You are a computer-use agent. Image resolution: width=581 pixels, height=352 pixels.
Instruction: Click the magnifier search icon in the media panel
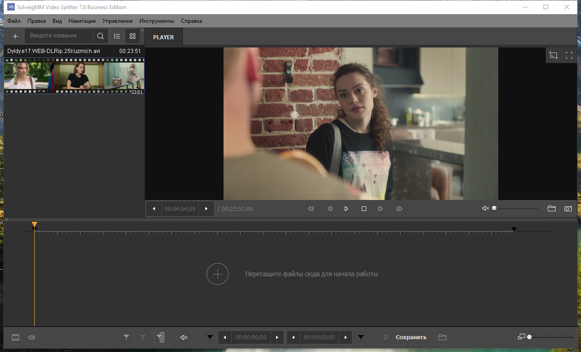coord(101,36)
